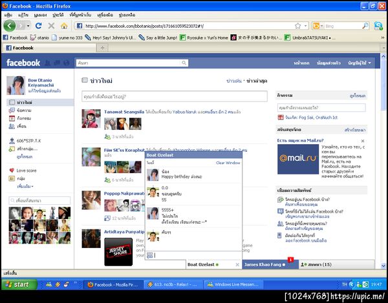Click the events input box in right column
Viewport: 388px width, 303px height.
coord(321,108)
